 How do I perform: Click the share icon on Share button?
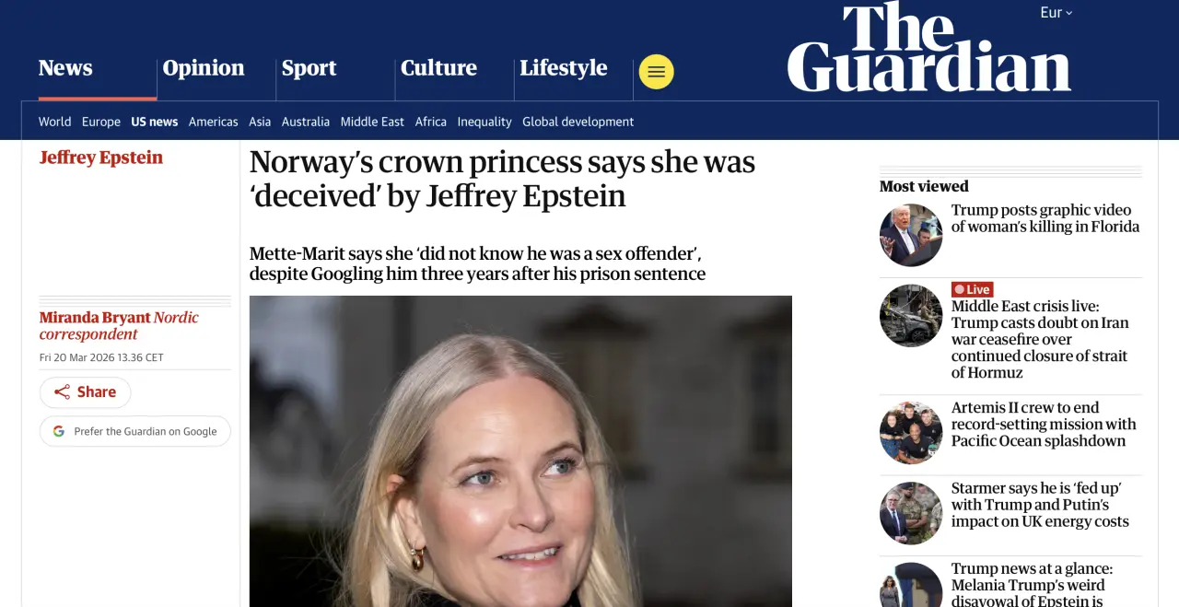[62, 392]
